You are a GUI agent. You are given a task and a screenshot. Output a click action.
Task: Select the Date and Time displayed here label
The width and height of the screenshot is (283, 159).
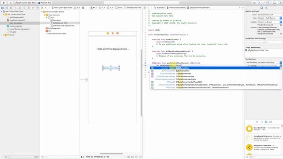(113, 49)
